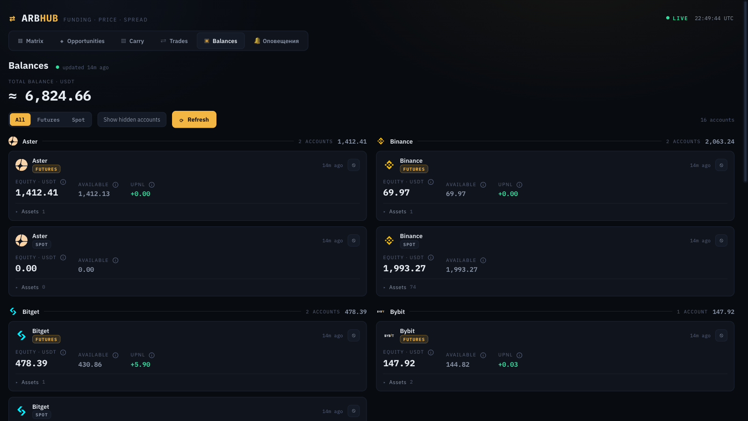This screenshot has height=421, width=748.
Task: Expand Assets 74 in Binance Spot card
Action: [x=400, y=287]
